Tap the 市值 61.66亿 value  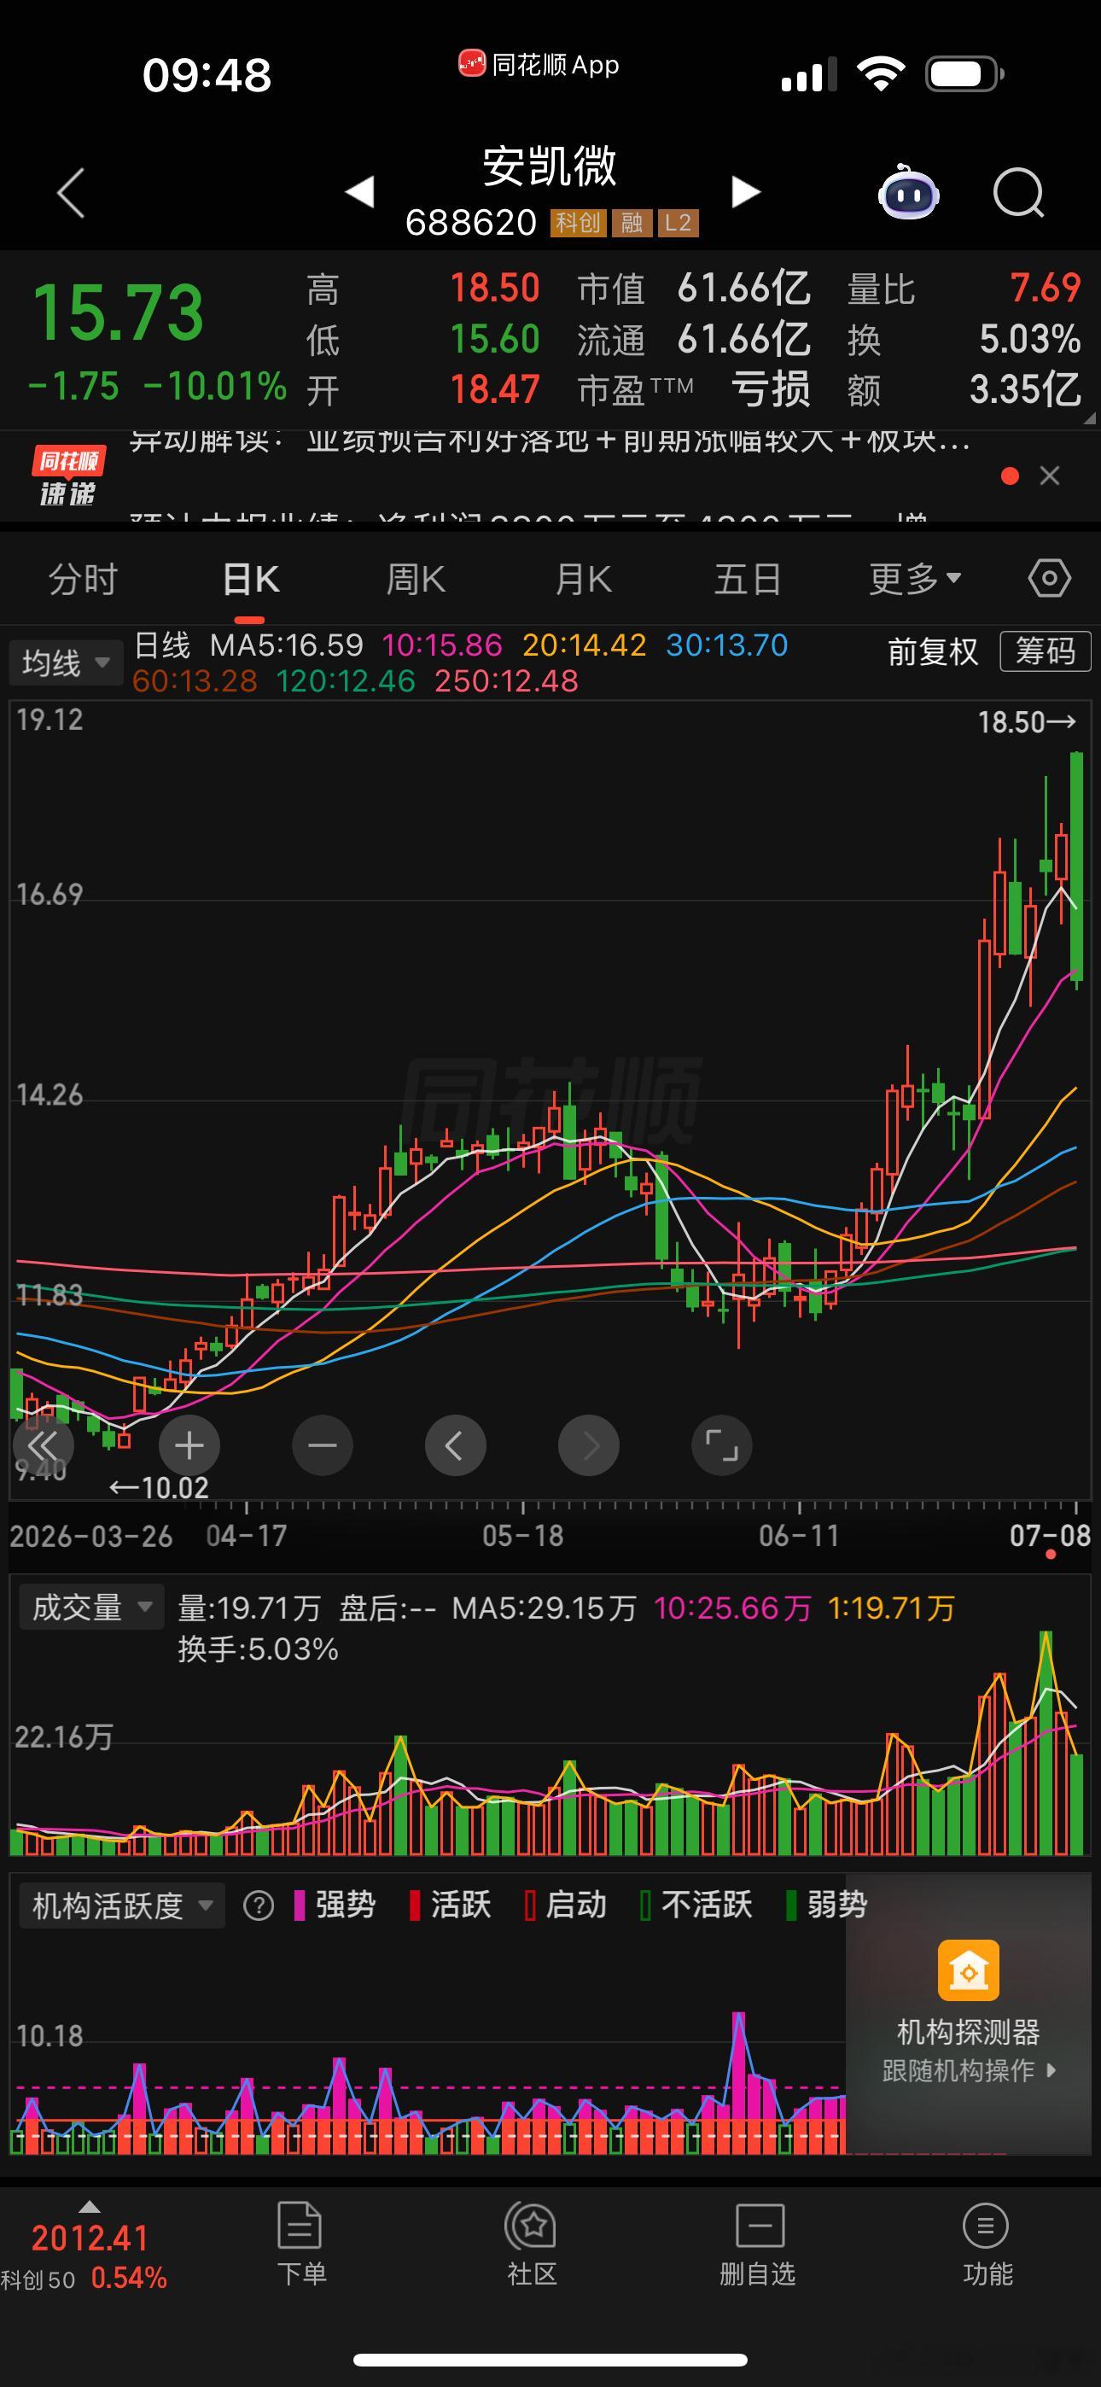744,289
